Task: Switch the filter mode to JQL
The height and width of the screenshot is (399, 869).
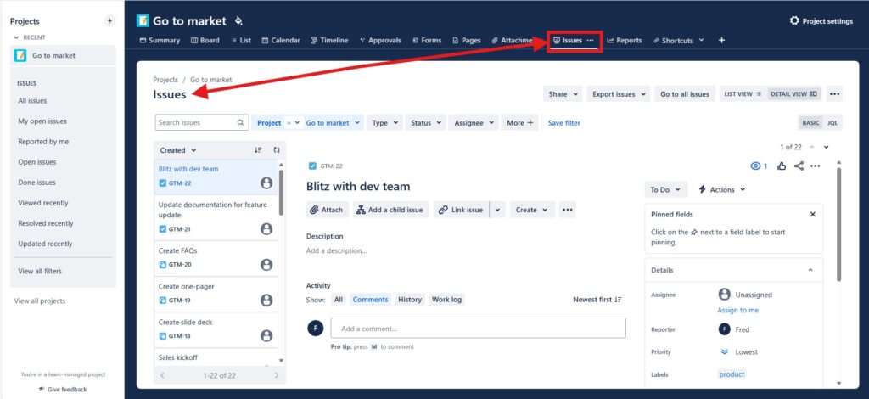Action: [x=833, y=123]
